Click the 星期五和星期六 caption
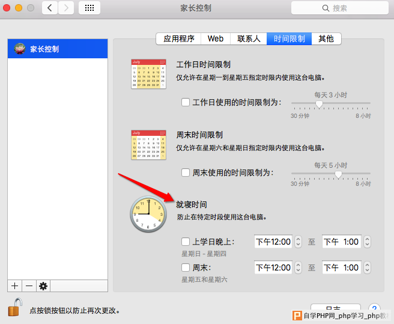394x324 pixels. tap(205, 280)
